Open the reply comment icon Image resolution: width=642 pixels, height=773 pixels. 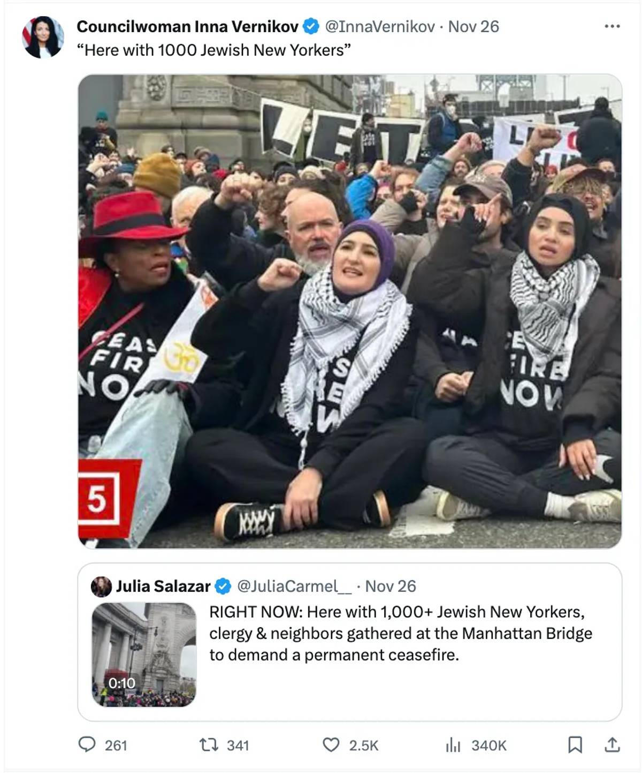click(87, 744)
